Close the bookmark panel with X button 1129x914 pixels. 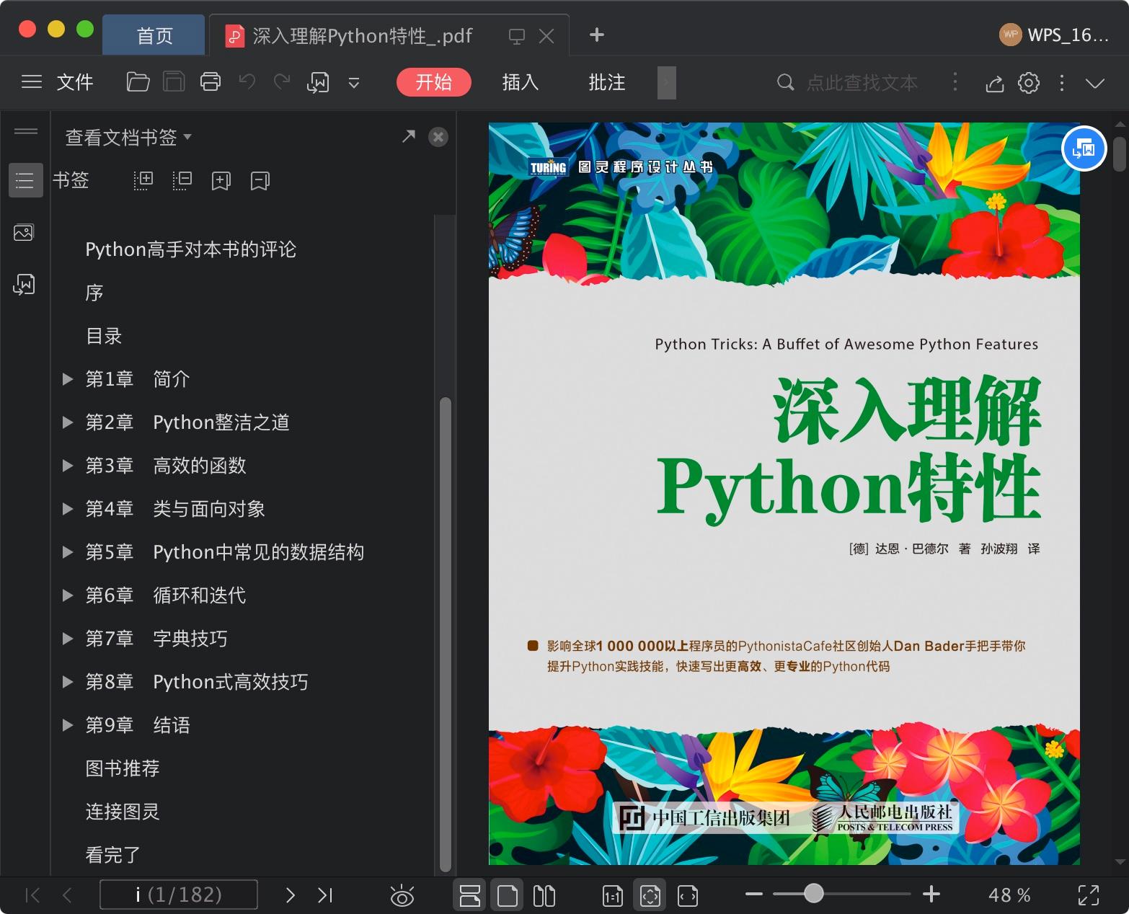[438, 137]
